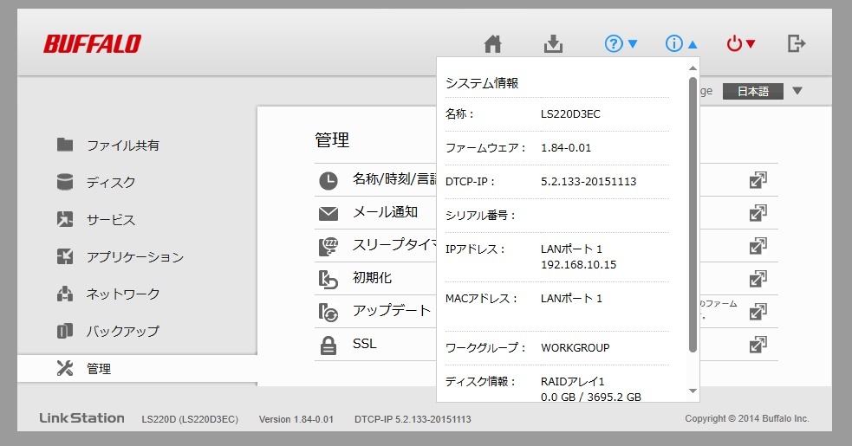Viewport: 852px width, 446px height.
Task: Click WORKGROUP value
Action: click(x=575, y=347)
